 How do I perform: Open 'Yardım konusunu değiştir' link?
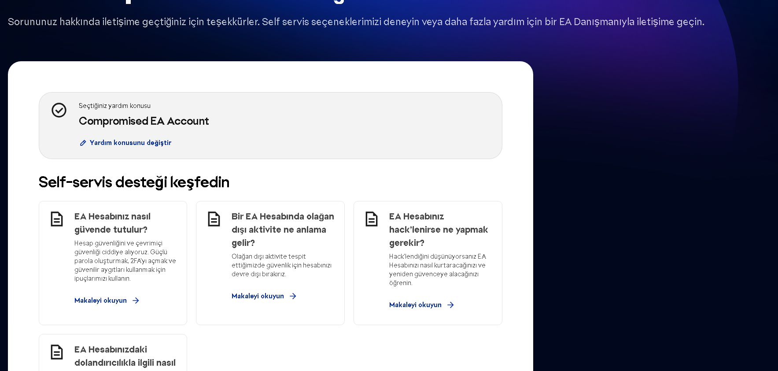(x=130, y=143)
